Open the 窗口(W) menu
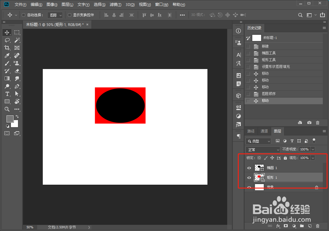 (162, 5)
